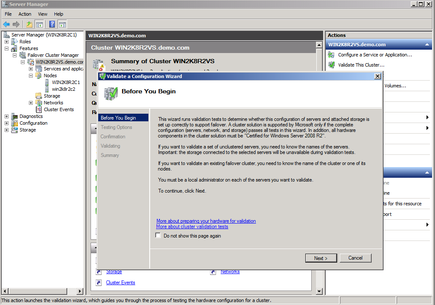This screenshot has width=435, height=305.
Task: Click the Up one level folder icon
Action: (x=29, y=24)
